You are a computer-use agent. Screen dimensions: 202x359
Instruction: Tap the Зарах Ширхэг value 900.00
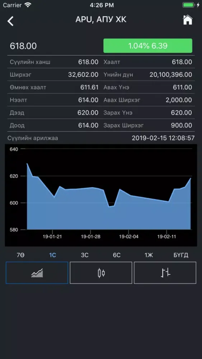(182, 125)
